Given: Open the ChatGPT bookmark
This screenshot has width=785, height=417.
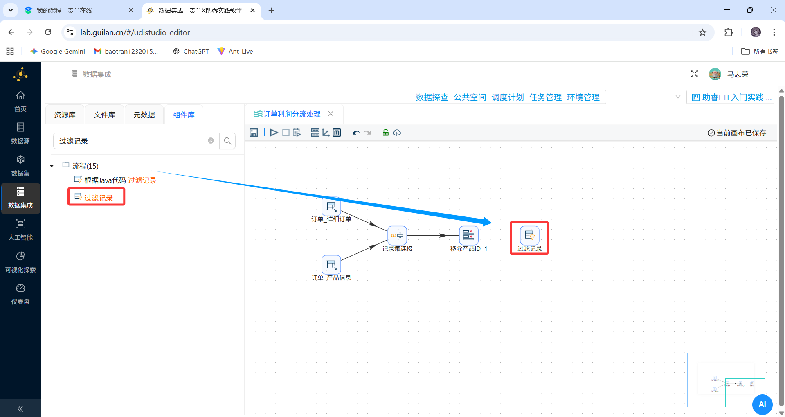Looking at the screenshot, I should pos(191,51).
